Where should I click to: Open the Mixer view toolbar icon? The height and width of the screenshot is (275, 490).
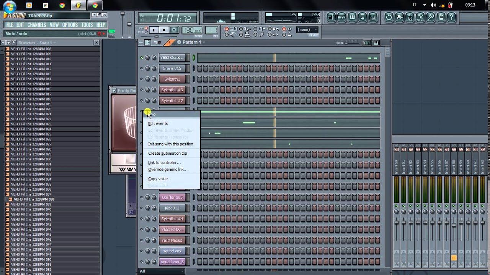point(373,17)
